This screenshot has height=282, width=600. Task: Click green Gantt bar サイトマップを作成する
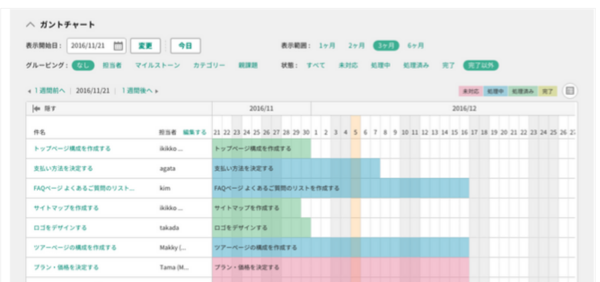click(x=257, y=208)
